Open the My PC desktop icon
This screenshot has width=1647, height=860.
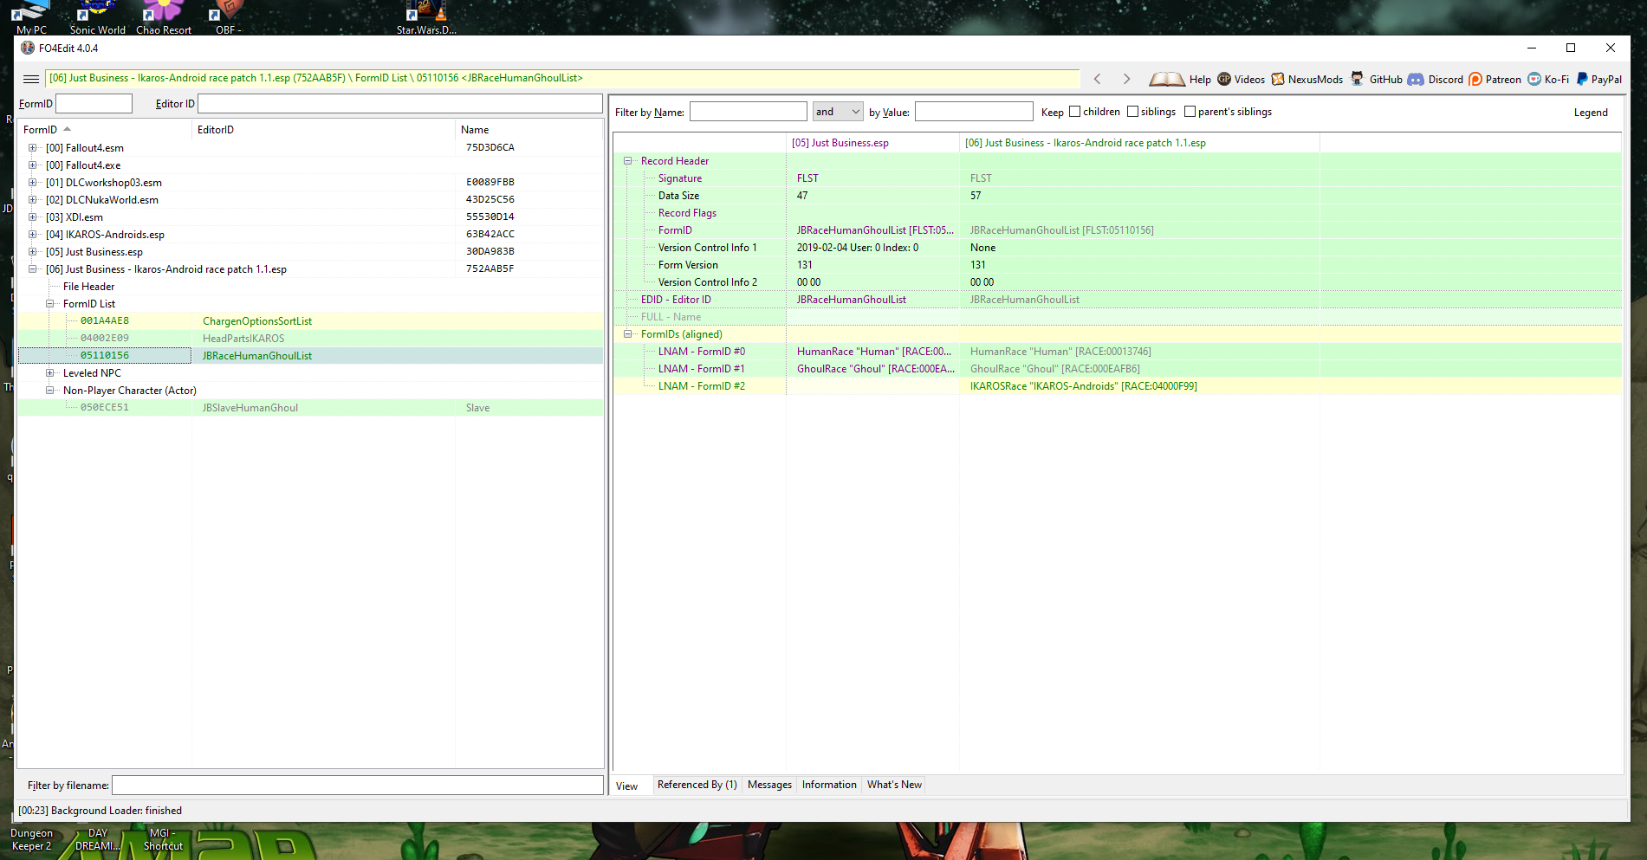coord(31,17)
